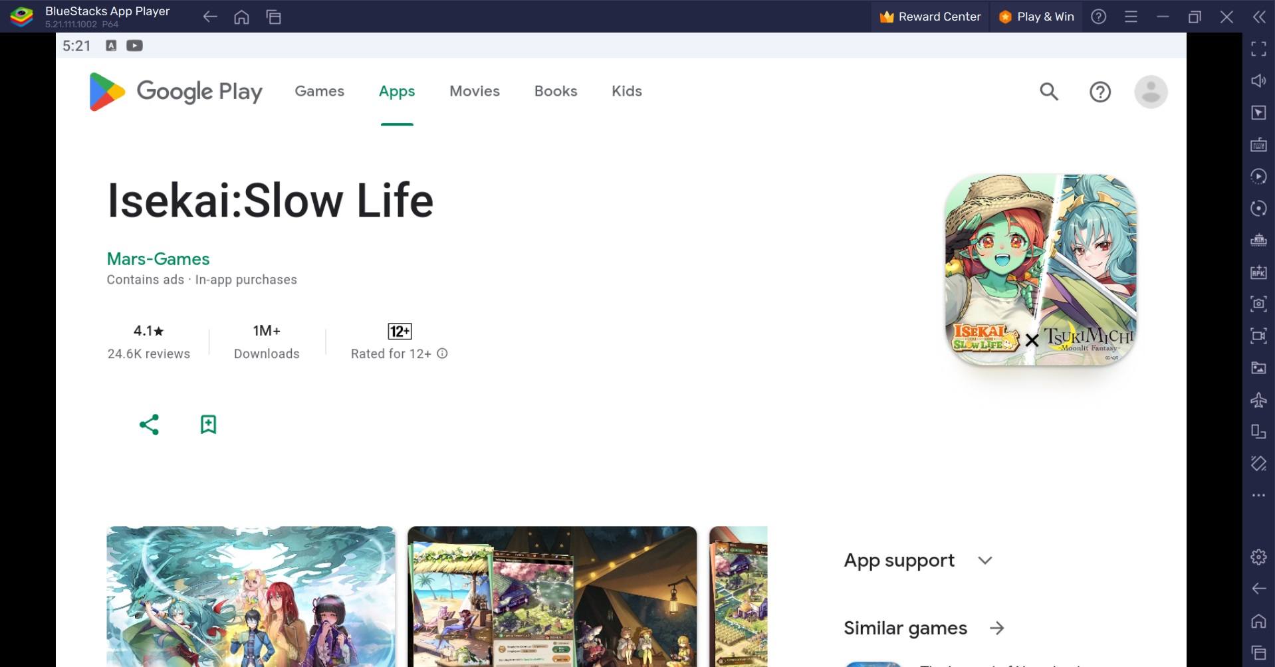Add Isekai:Slow Life to wishlist
This screenshot has width=1275, height=667.
coord(209,425)
